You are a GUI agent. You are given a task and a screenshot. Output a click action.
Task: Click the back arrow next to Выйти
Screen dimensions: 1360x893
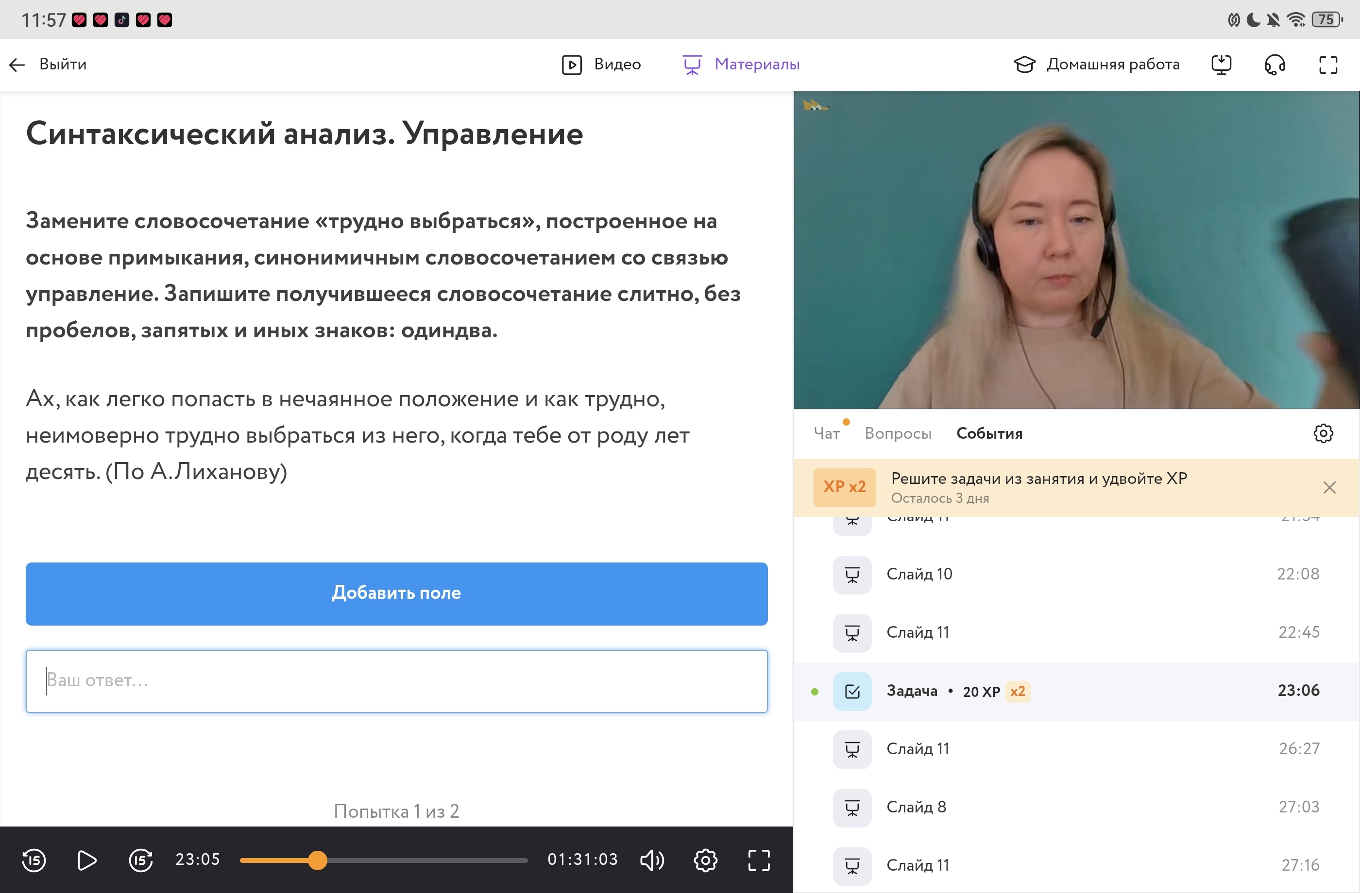[17, 65]
